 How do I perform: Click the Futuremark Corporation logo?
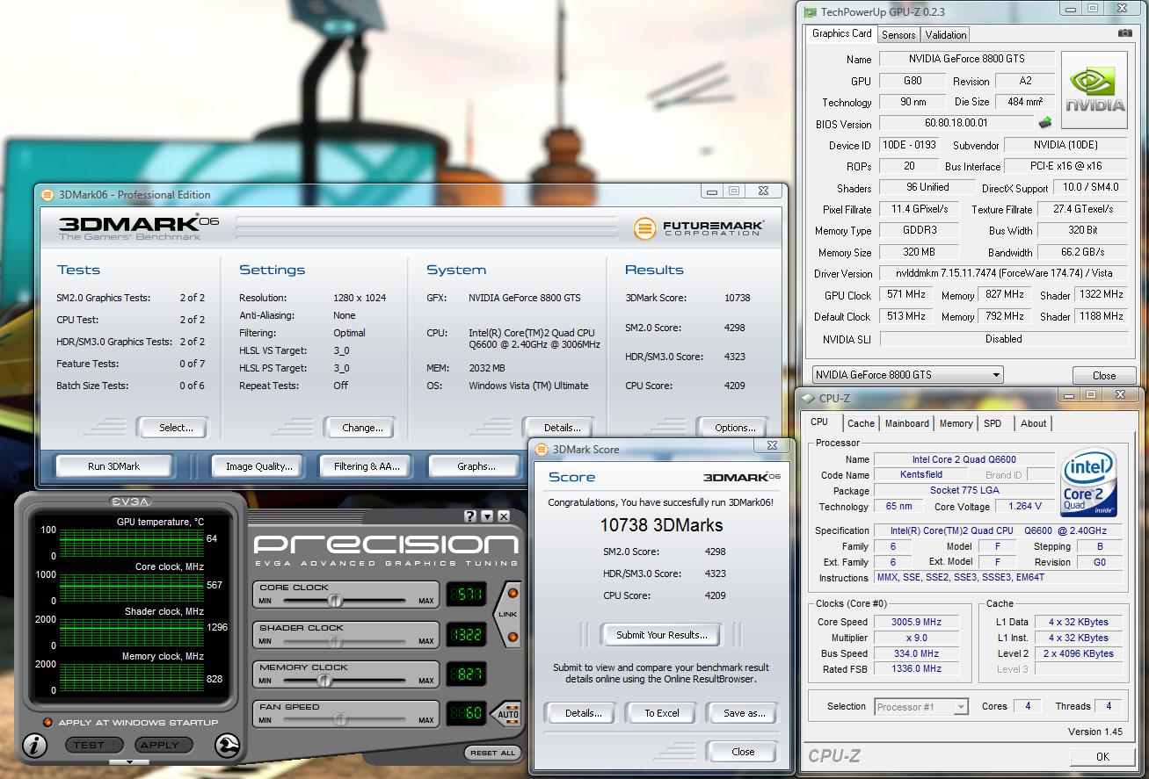[699, 228]
